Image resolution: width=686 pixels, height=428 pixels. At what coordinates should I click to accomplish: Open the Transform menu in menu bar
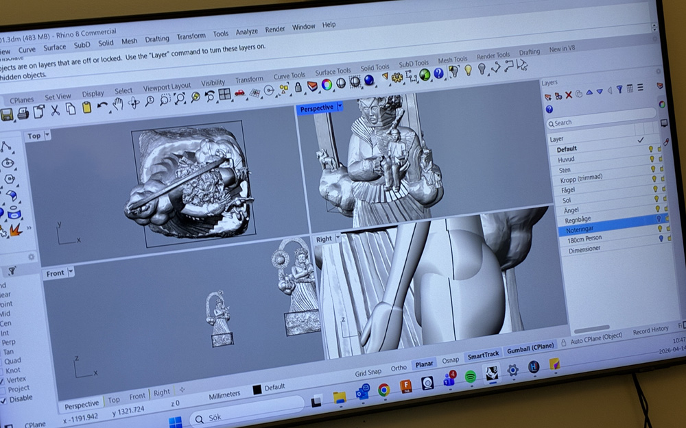pos(191,36)
